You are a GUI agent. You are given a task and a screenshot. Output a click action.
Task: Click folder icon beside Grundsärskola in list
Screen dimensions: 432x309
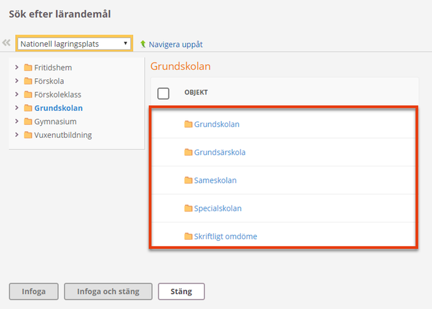click(188, 152)
